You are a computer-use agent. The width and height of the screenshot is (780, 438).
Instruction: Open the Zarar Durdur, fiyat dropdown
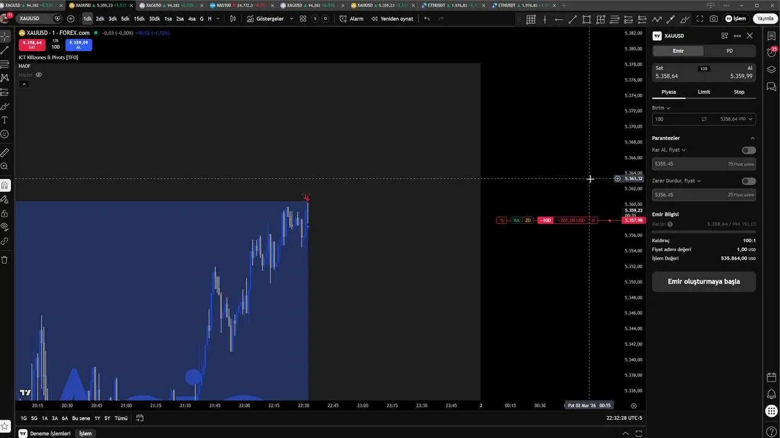pyautogui.click(x=676, y=181)
